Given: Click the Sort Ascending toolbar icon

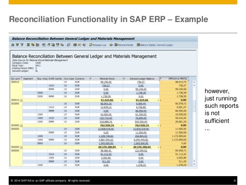Looking at the screenshot, I should 13,45.
